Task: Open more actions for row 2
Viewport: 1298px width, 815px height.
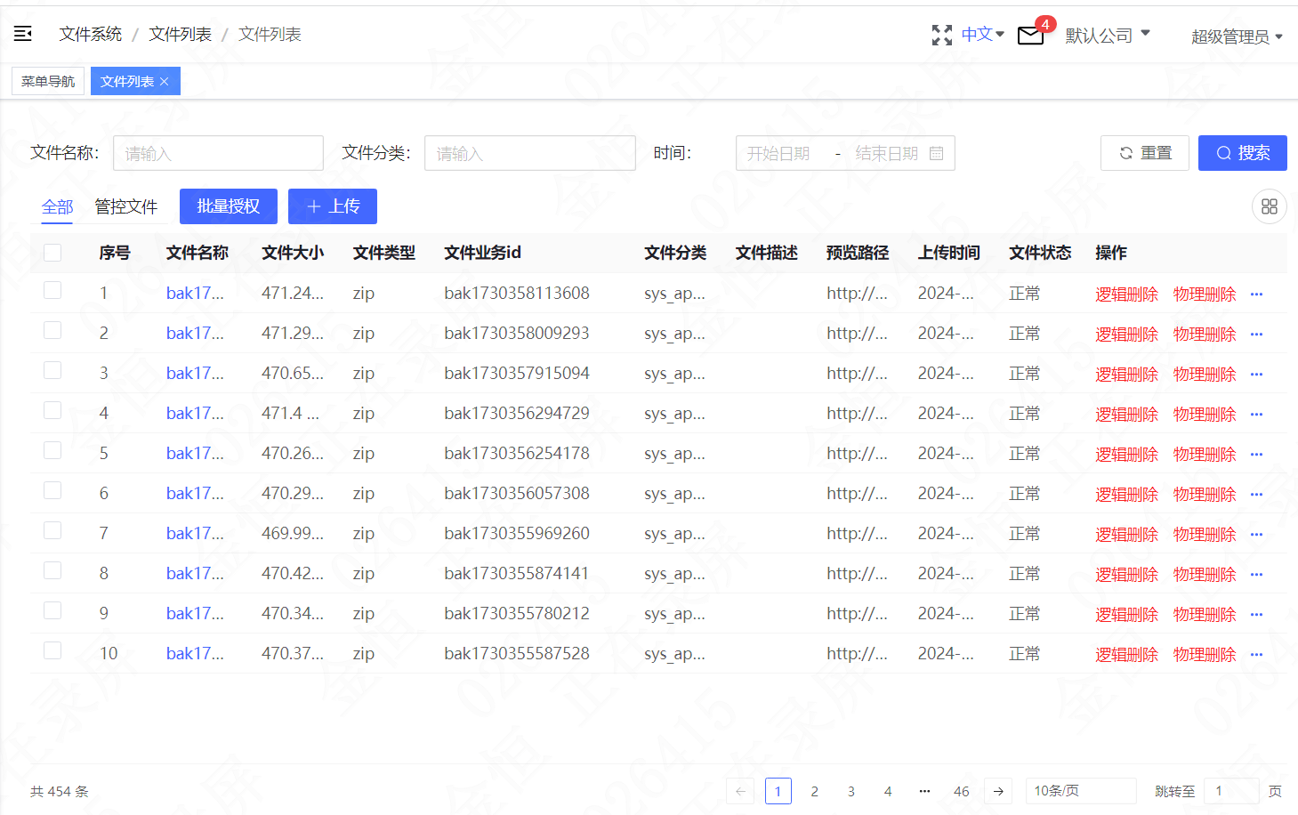Action: point(1256,334)
